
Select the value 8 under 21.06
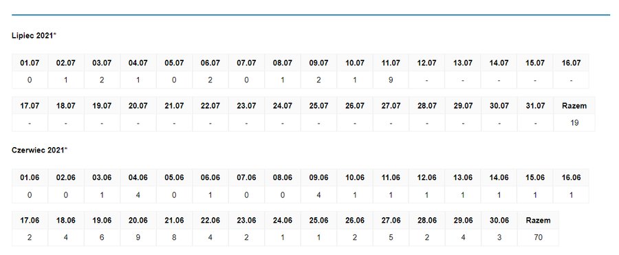tap(174, 238)
